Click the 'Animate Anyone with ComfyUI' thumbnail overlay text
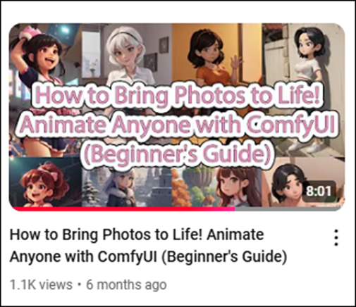The width and height of the screenshot is (356, 307). point(178,124)
